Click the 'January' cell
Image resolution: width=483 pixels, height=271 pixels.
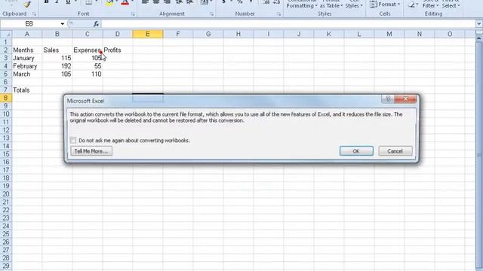click(x=27, y=58)
